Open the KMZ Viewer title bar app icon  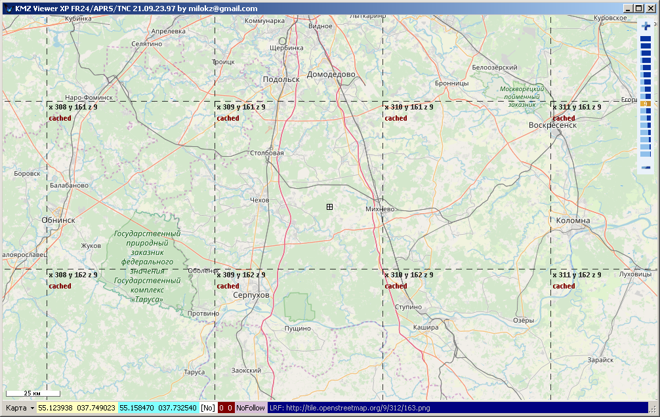[x=9, y=9]
